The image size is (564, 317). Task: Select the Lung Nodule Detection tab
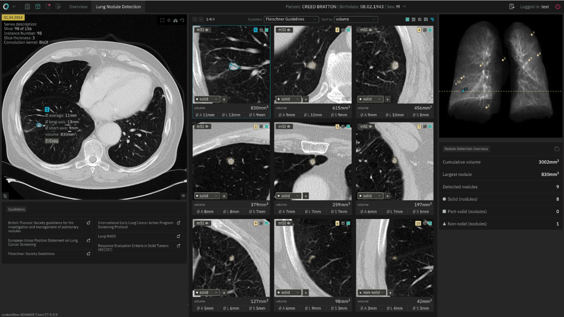(118, 7)
